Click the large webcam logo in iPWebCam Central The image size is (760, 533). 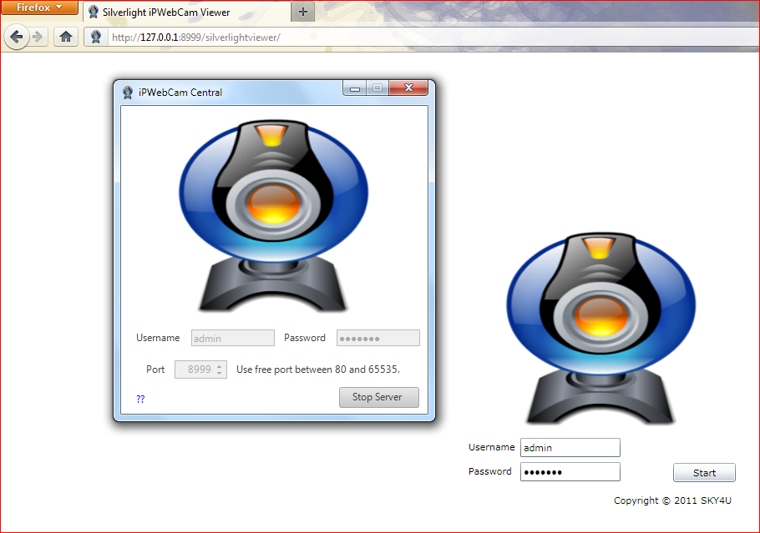coord(274,214)
